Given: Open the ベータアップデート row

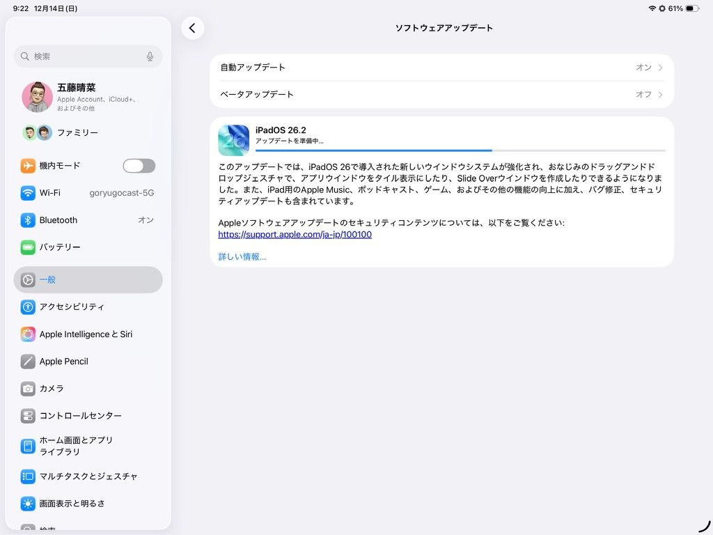Looking at the screenshot, I should tap(441, 95).
